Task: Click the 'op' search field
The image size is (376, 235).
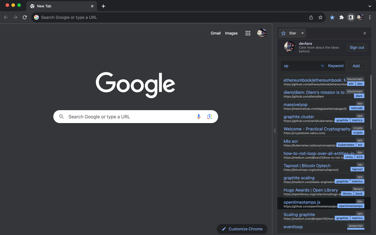Action: [x=301, y=66]
